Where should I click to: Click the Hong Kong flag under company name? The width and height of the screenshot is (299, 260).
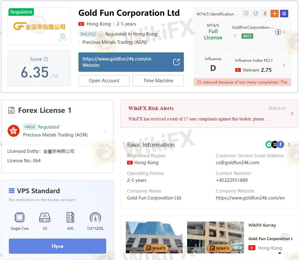[81, 24]
